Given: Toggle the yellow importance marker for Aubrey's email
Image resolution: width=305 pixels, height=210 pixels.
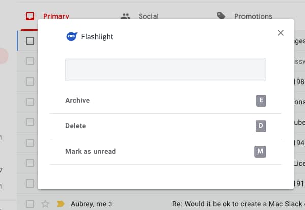Looking at the screenshot, I should pos(60,204).
